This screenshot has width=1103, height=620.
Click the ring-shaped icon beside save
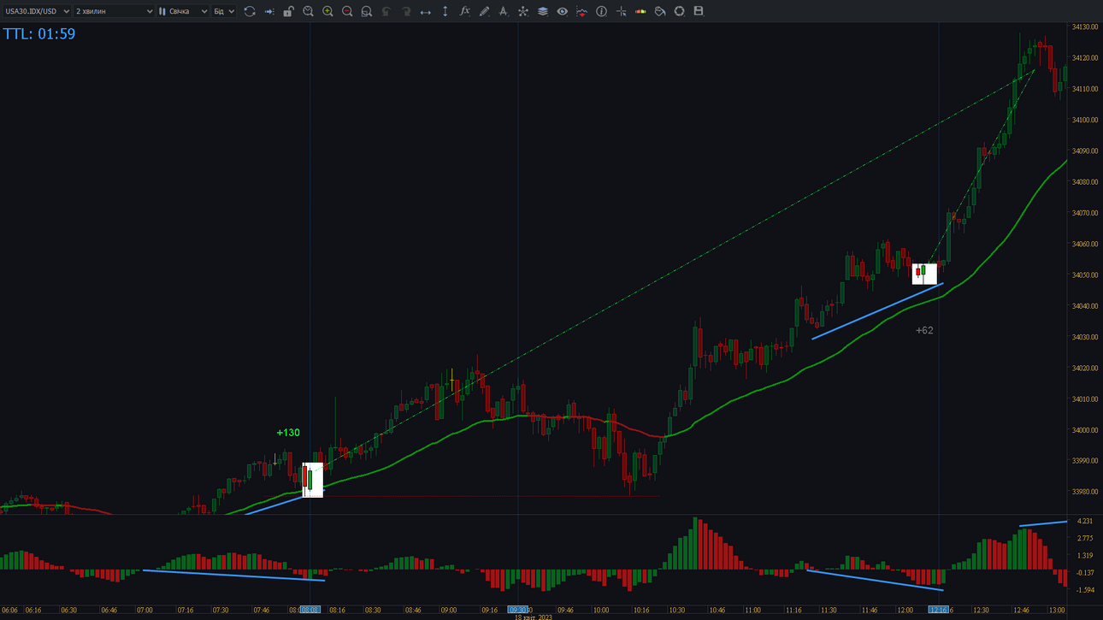[x=679, y=11]
